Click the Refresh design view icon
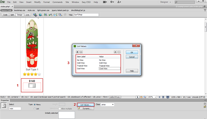Image resolution: width=207 pixels, height=119 pixels. tap(65, 15)
